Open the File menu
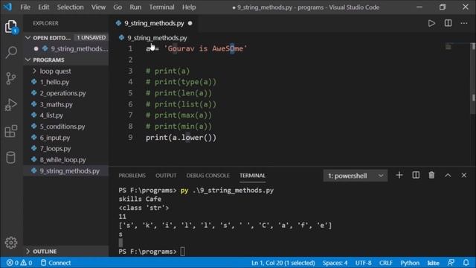Image resolution: width=476 pixels, height=268 pixels. click(x=25, y=7)
